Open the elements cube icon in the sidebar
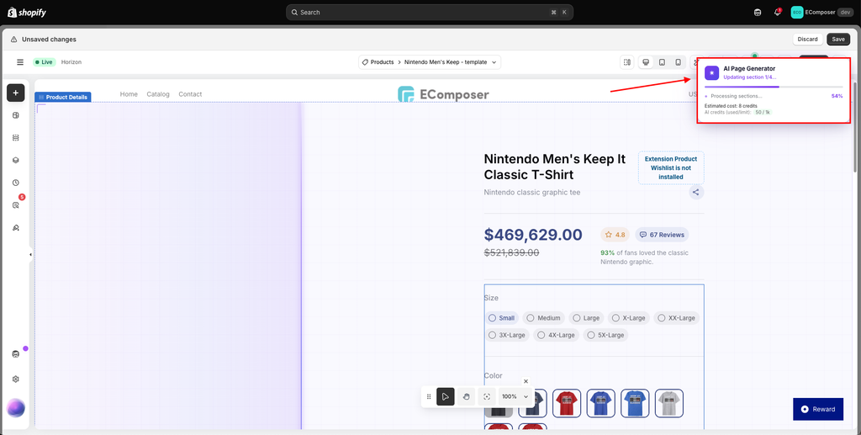Image resolution: width=861 pixels, height=435 pixels. [x=15, y=115]
